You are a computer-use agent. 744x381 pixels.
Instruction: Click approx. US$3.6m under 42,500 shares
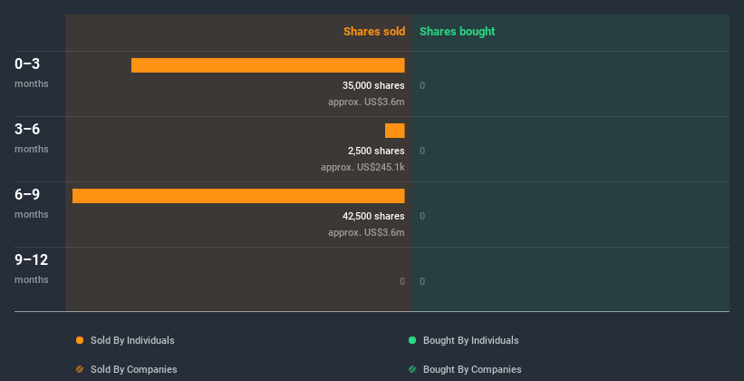[366, 233]
